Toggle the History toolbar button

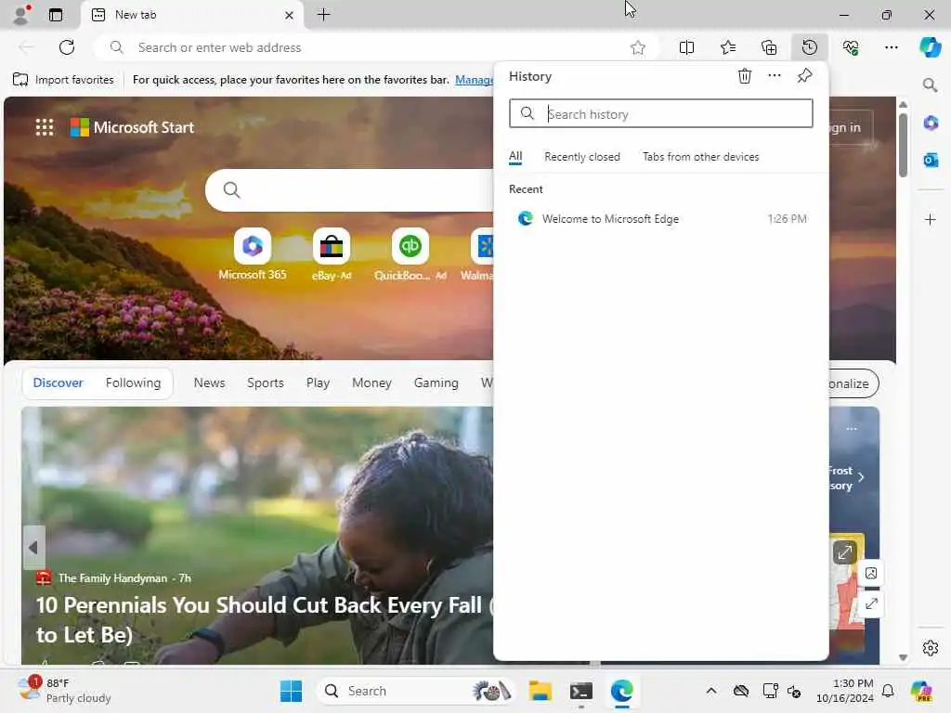tap(810, 47)
